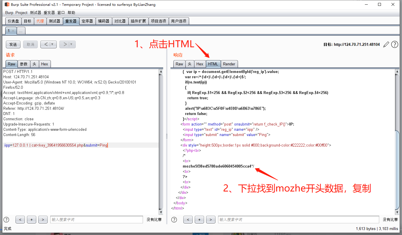Add new Repeater tab with ... tab
The image size is (402, 235).
coord(21,31)
